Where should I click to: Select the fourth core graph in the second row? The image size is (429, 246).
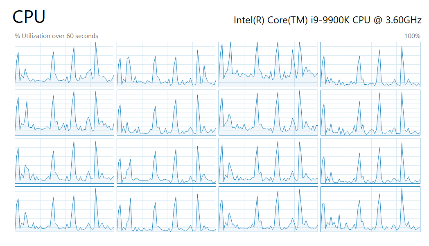[370, 113]
